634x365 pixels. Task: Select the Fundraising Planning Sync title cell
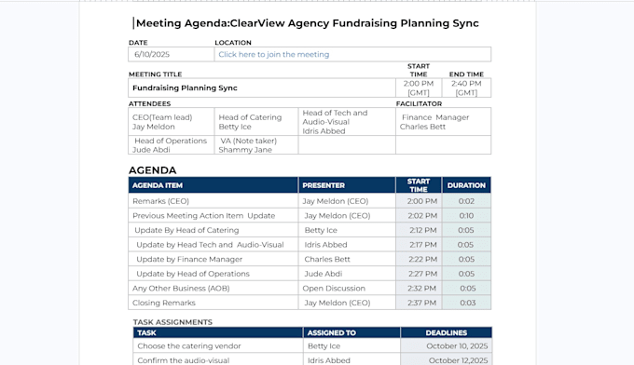(262, 88)
